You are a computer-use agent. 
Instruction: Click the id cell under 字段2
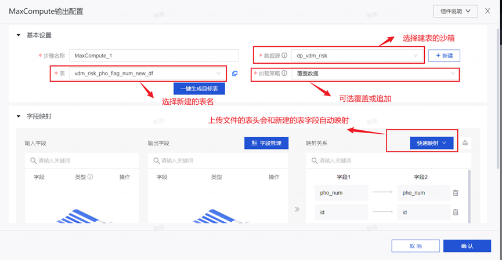[424, 212]
